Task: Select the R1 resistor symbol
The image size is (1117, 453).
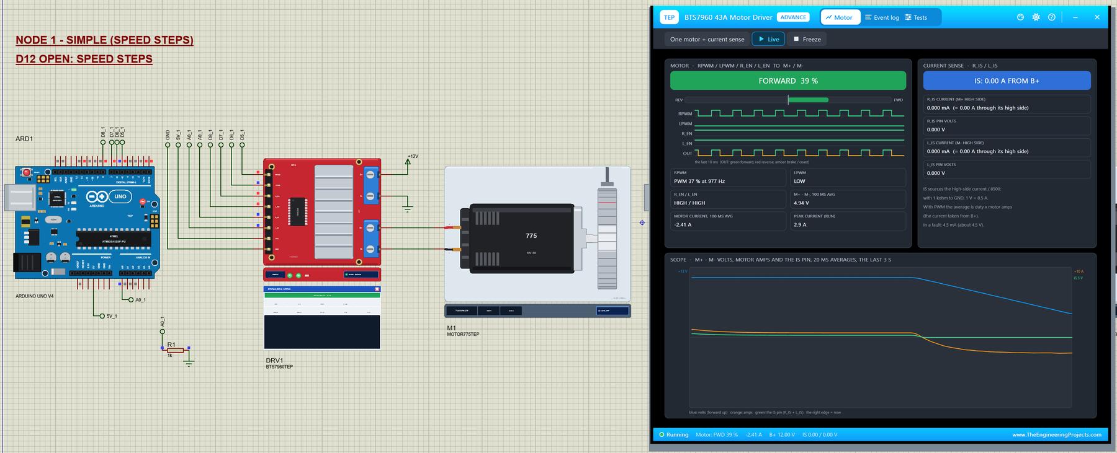Action: click(175, 350)
